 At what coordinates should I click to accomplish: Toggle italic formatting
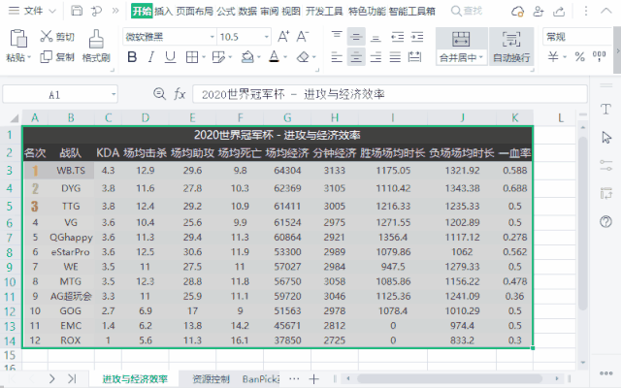(x=151, y=57)
